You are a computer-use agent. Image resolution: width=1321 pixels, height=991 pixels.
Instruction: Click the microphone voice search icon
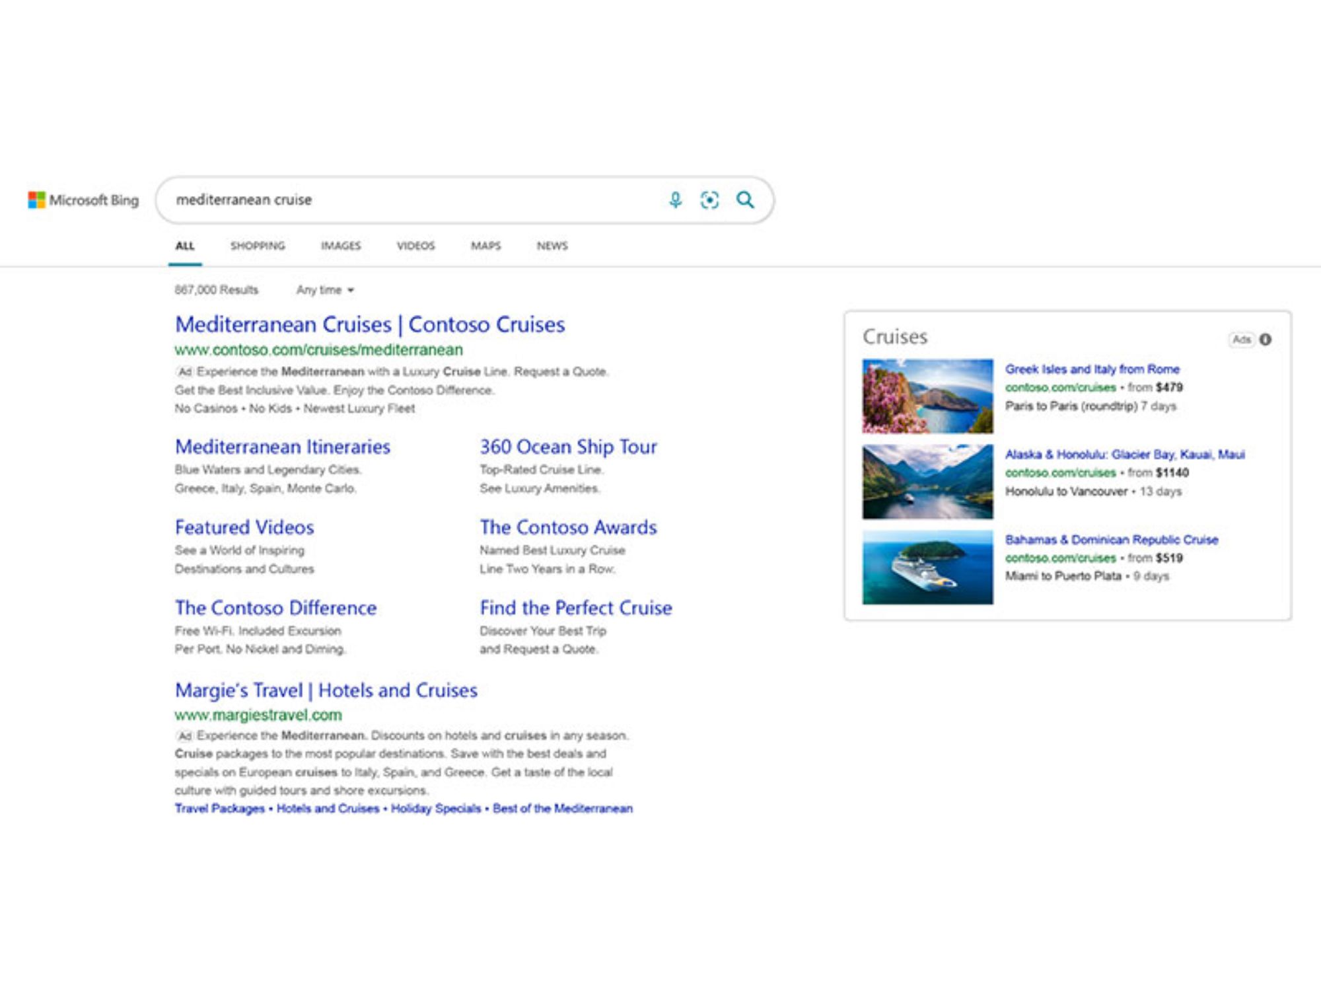[x=675, y=200]
